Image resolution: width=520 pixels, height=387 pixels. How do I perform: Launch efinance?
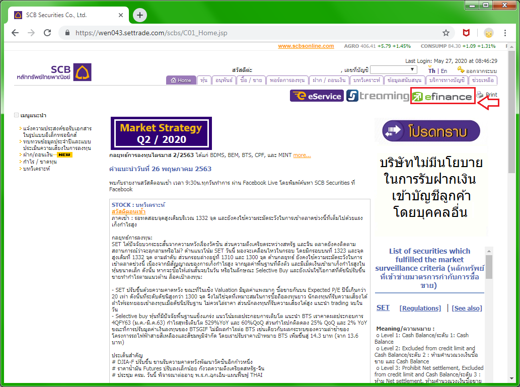[x=442, y=96]
